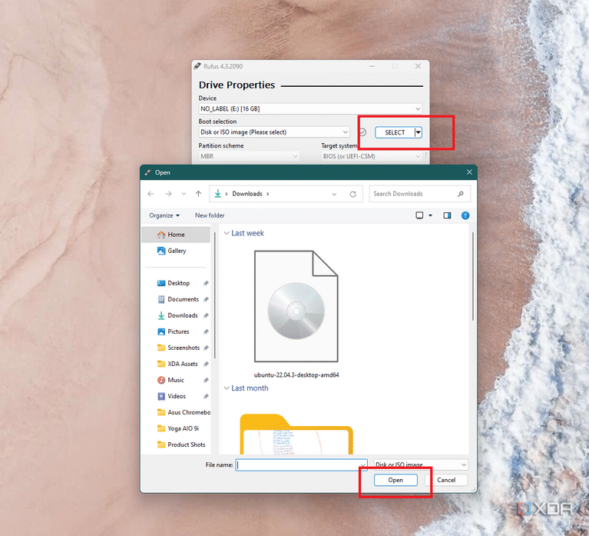Image resolution: width=589 pixels, height=536 pixels.
Task: Click the search magnifier icon
Action: coord(461,194)
